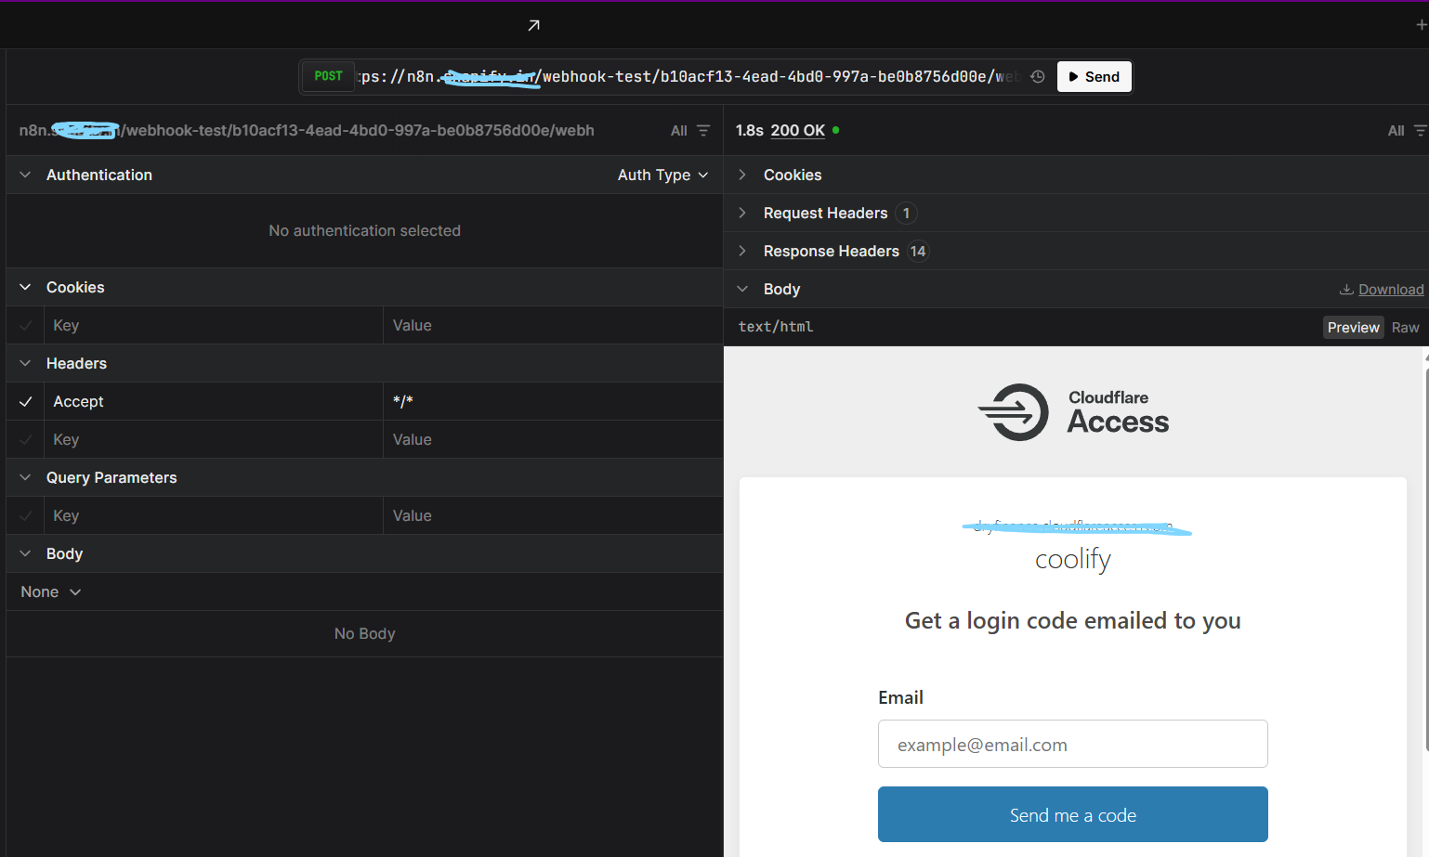Click the Send me a code button
This screenshot has height=857, width=1429.
[1073, 814]
